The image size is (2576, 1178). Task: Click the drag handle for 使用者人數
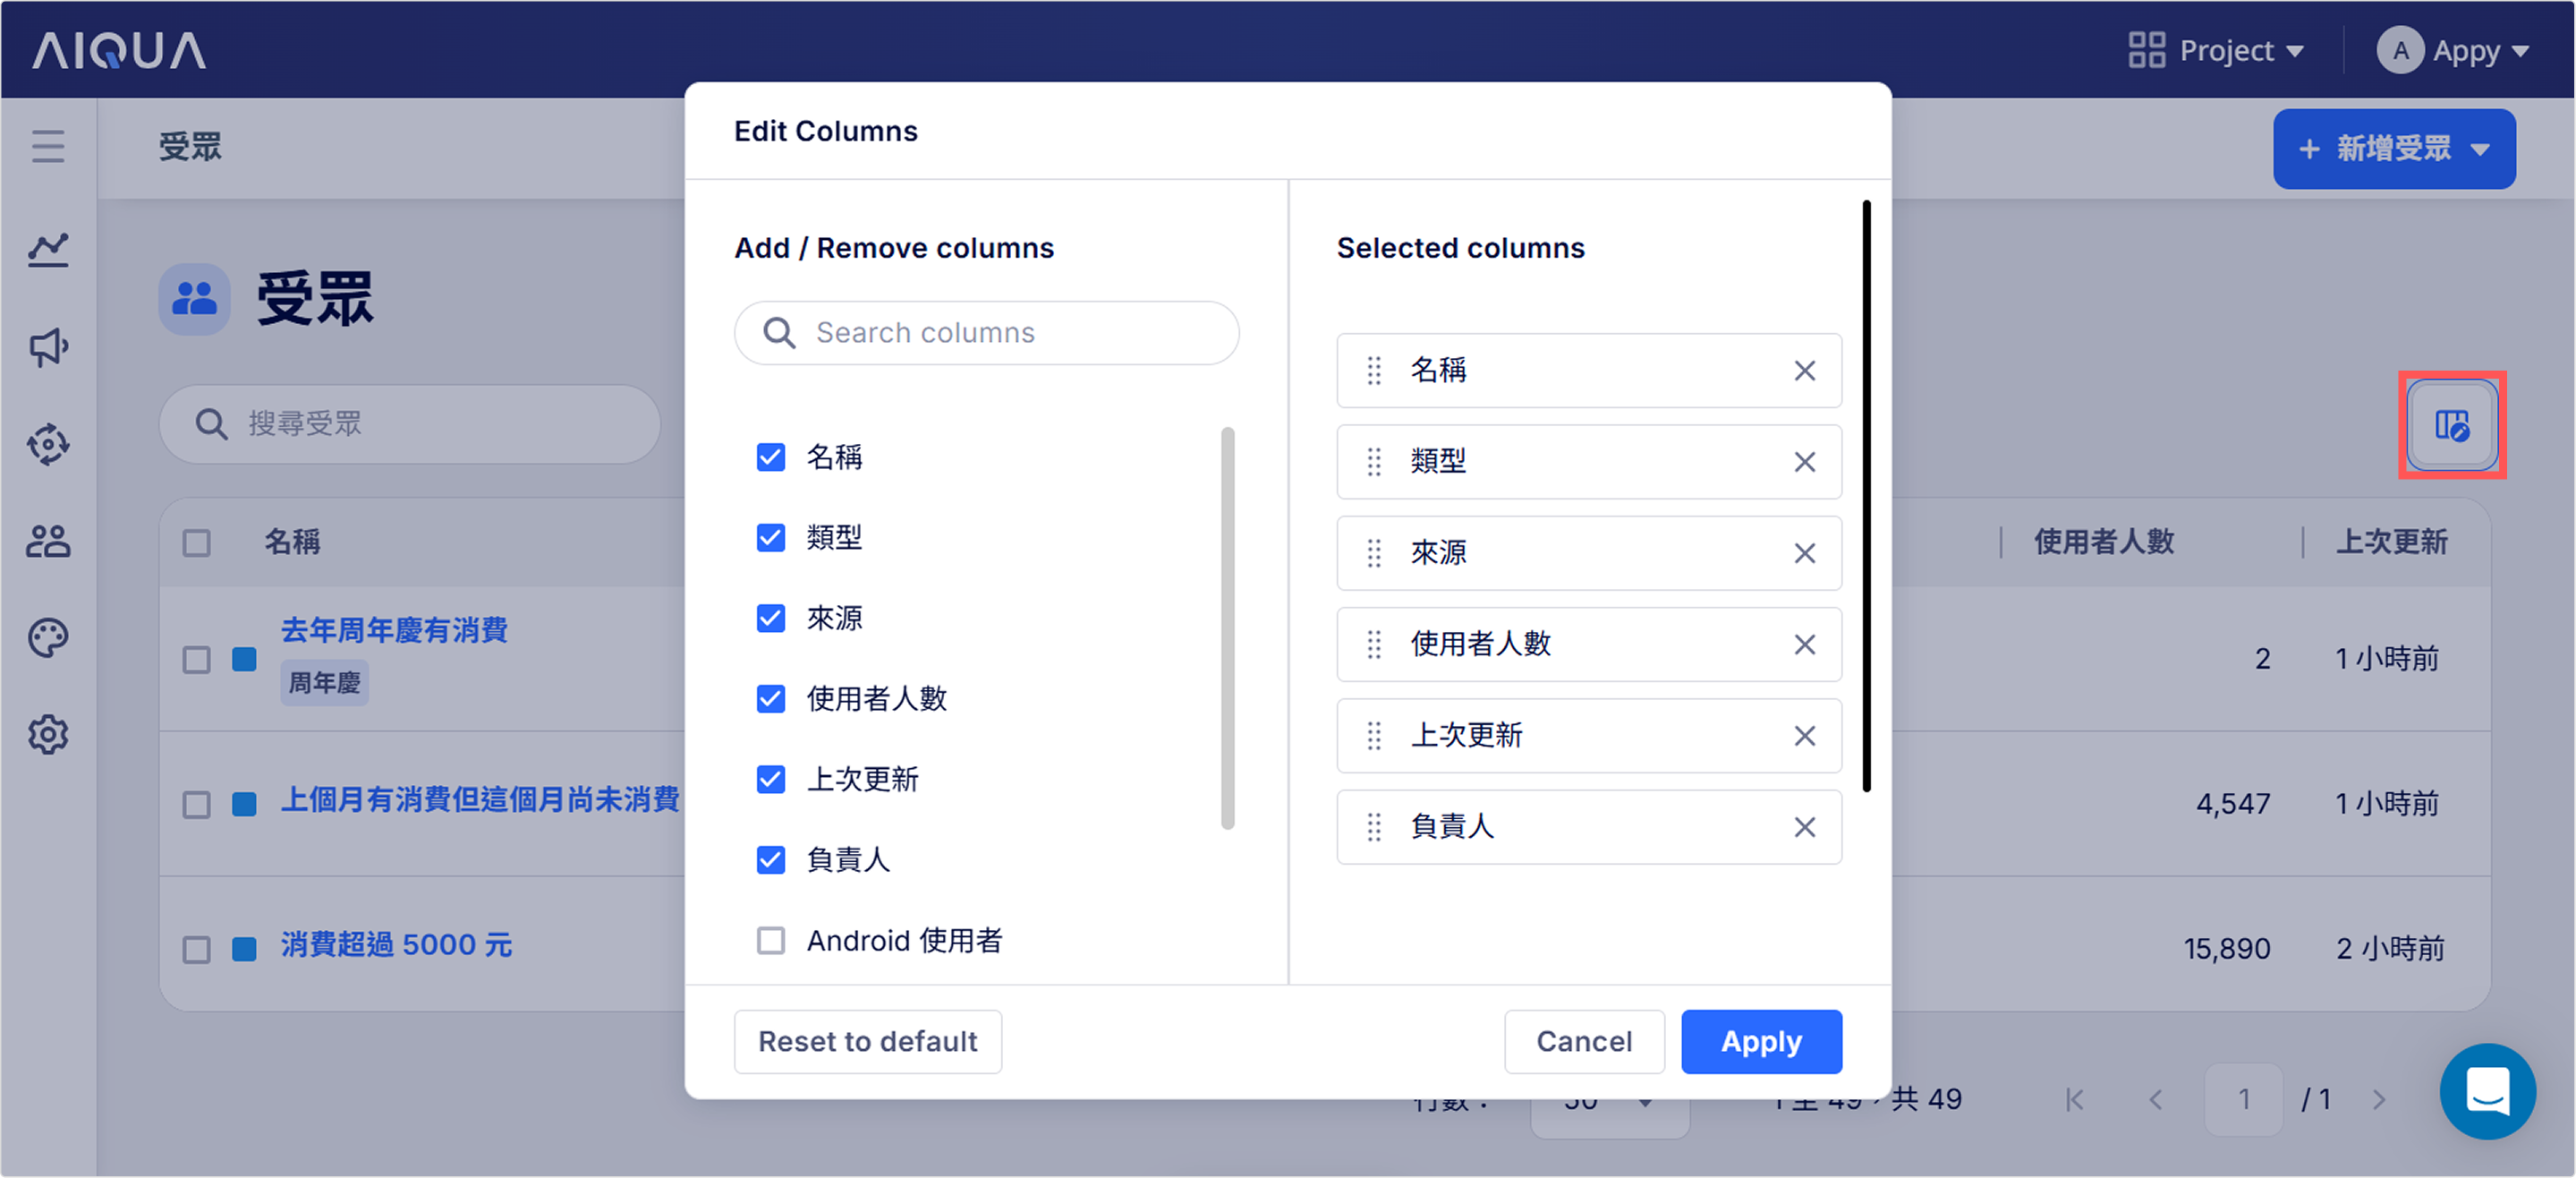[1374, 644]
